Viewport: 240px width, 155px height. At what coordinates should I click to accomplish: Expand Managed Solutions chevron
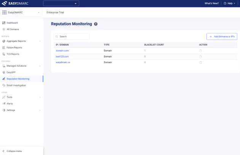pos(40,66)
